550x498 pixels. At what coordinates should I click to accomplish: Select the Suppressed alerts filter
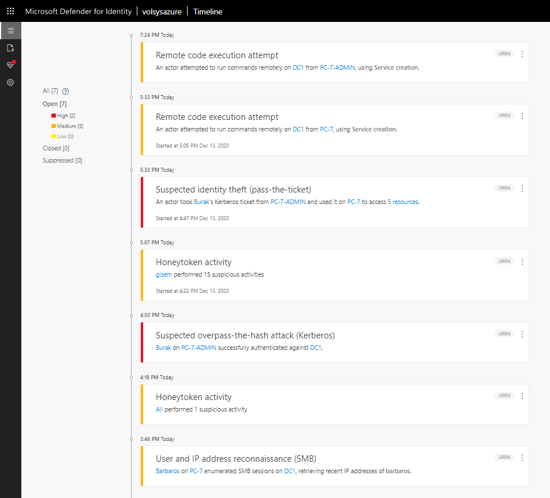click(x=62, y=161)
